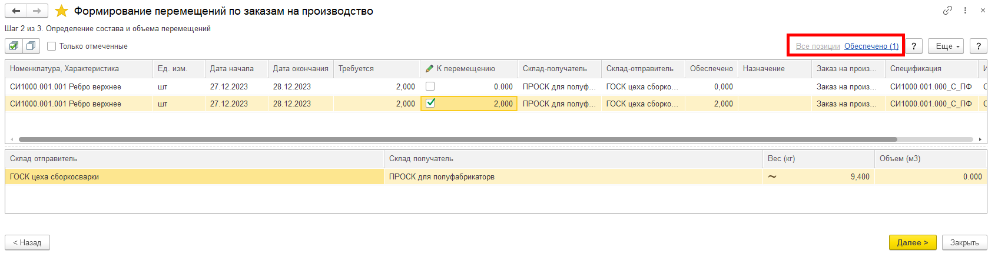Open the 'Еще' dropdown menu
This screenshot has width=998, height=260.
pos(946,46)
